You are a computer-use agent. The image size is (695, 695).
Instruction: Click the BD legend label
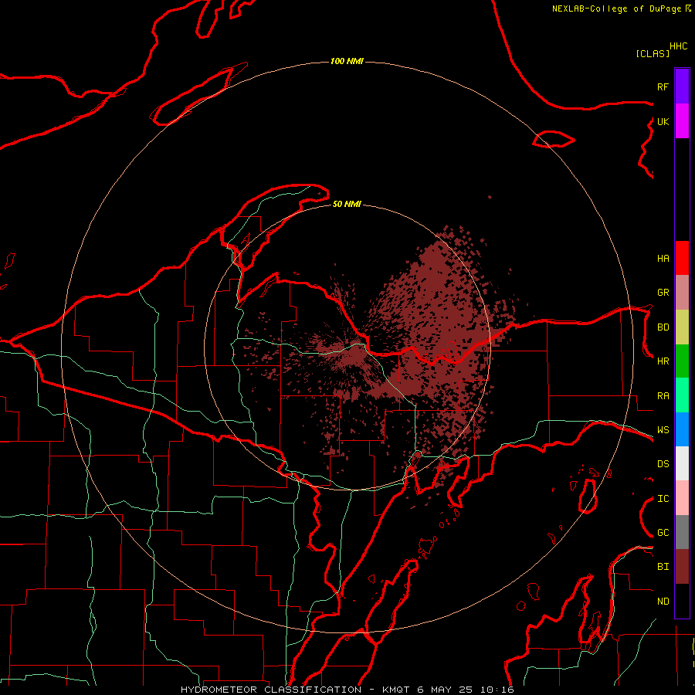point(663,327)
